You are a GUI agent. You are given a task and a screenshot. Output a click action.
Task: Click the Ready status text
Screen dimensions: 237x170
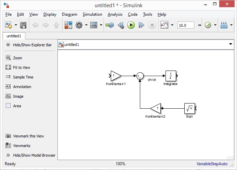(10, 164)
